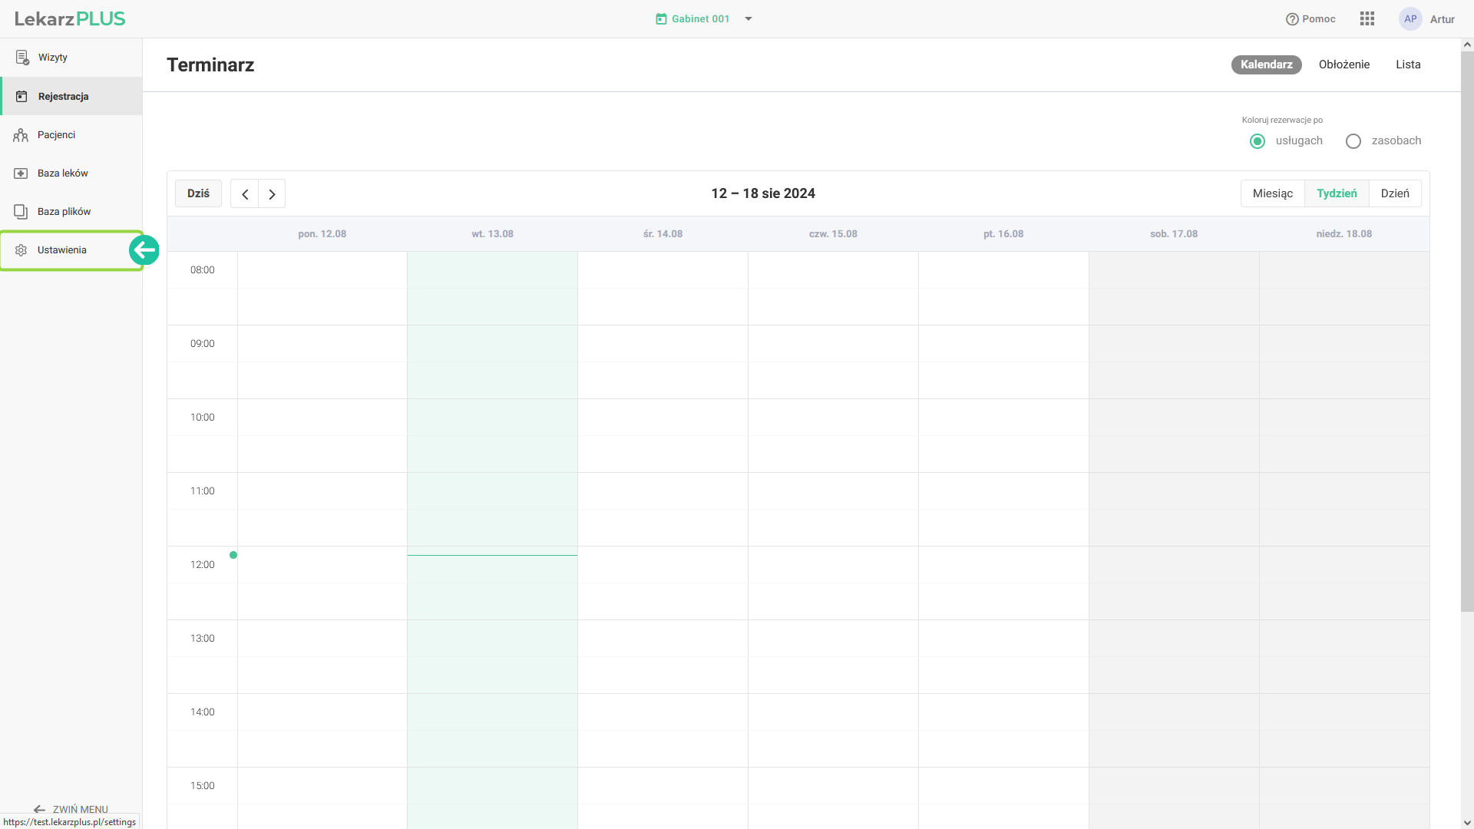This screenshot has height=829, width=1474.
Task: Click the śr. 14.08 column header
Action: [663, 234]
